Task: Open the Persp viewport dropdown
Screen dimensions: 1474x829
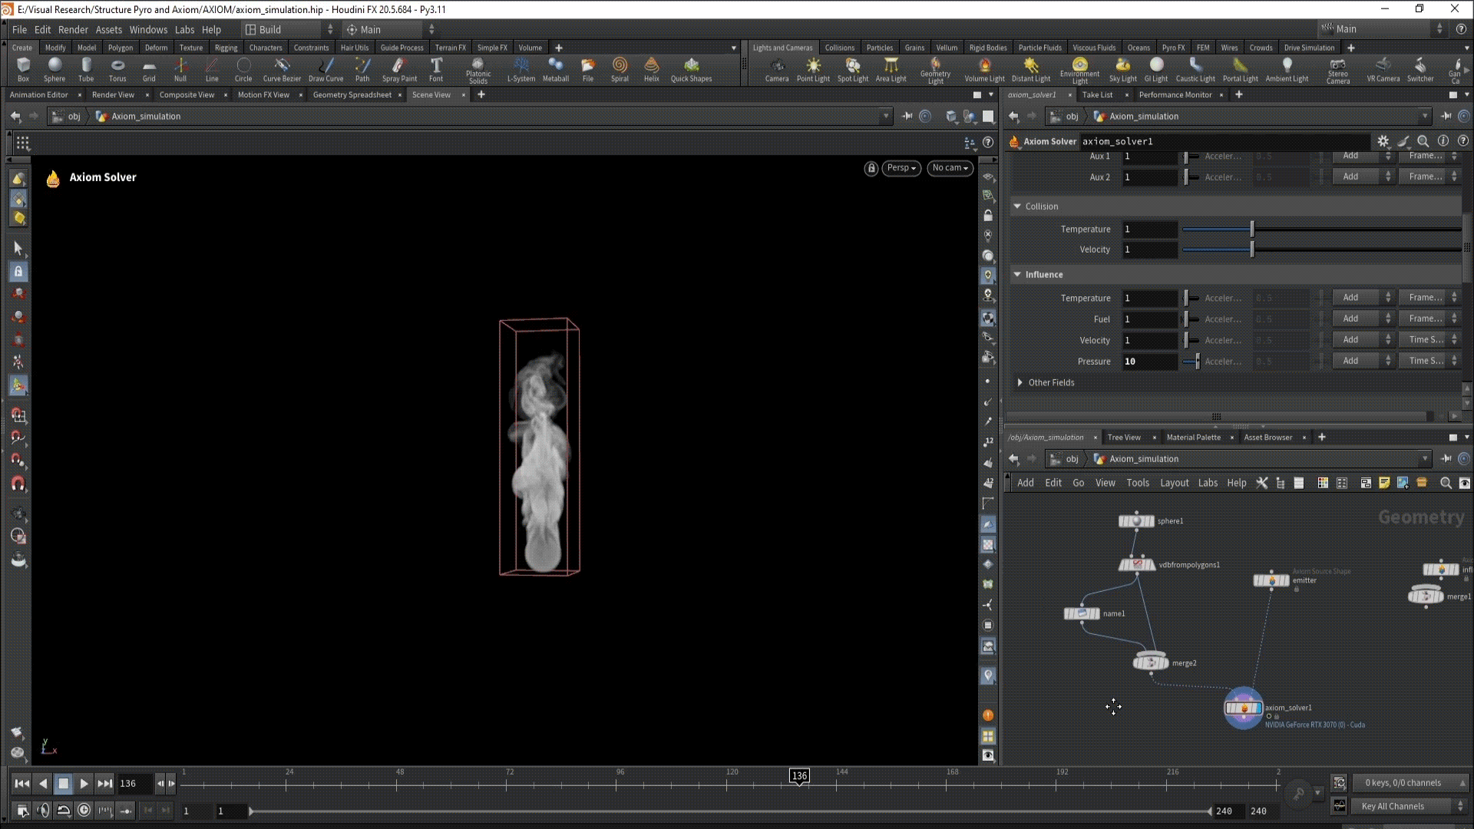Action: (x=901, y=168)
